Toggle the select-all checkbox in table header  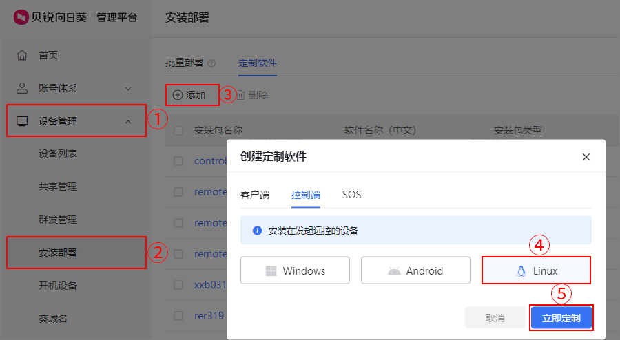click(178, 130)
